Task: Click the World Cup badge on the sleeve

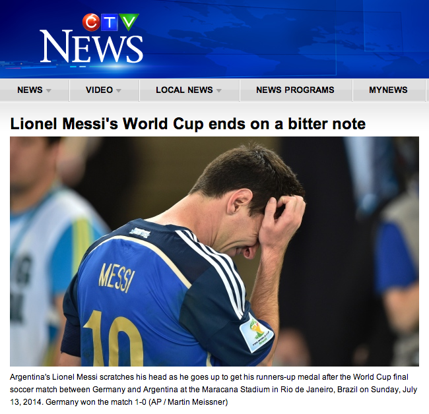Action: tap(257, 333)
